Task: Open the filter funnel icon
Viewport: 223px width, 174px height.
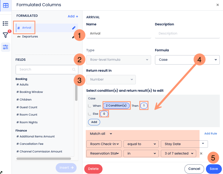Action: tap(5, 35)
